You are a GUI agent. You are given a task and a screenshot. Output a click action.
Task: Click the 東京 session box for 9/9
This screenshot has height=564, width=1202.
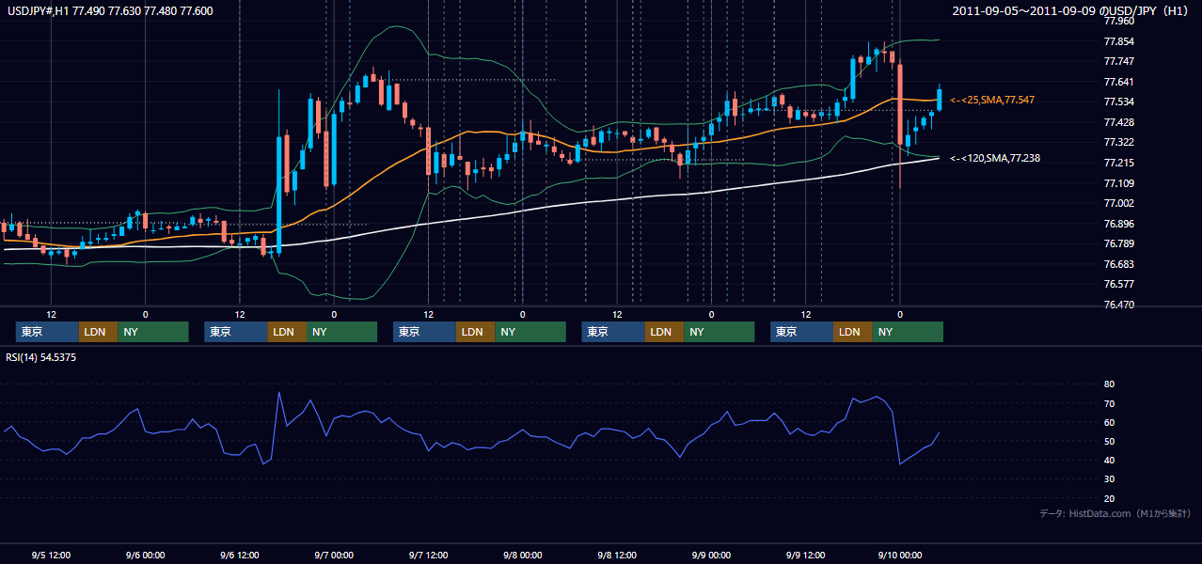pyautogui.click(x=801, y=332)
